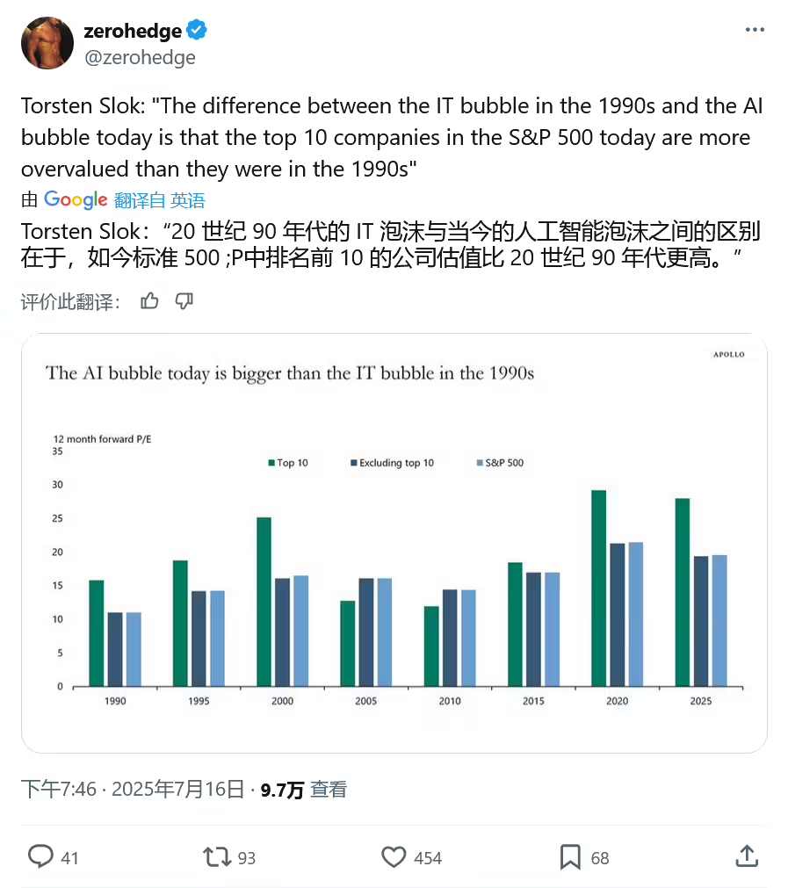Like the tweet with the heart icon
788x888 pixels.
394,856
